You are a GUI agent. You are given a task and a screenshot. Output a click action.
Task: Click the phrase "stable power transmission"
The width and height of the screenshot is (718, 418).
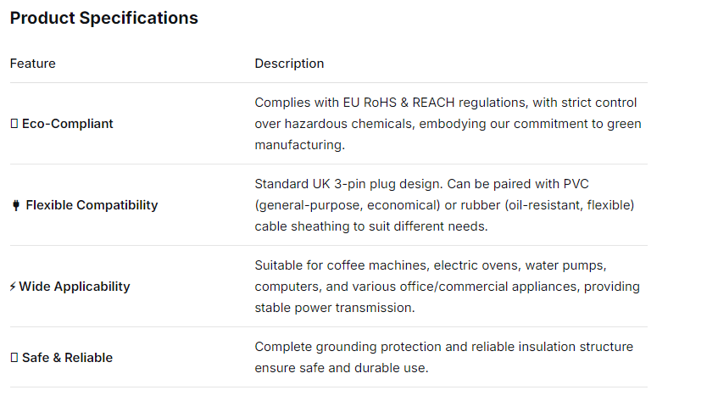[334, 308]
